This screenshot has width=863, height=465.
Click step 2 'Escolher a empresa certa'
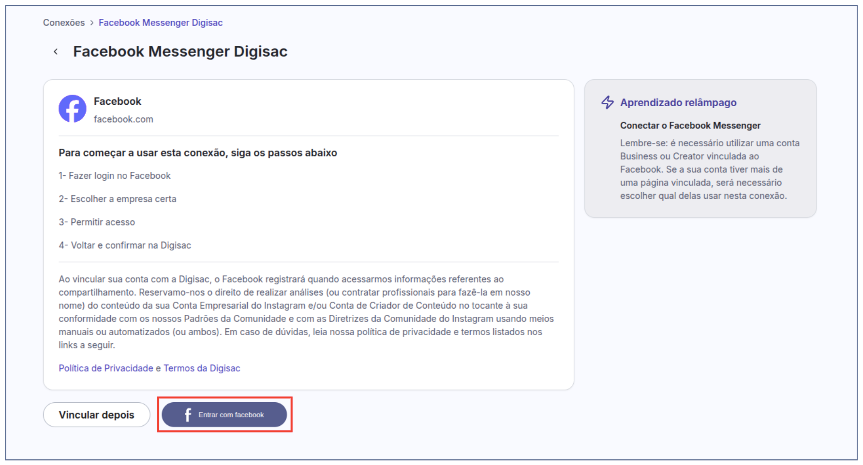coord(118,199)
